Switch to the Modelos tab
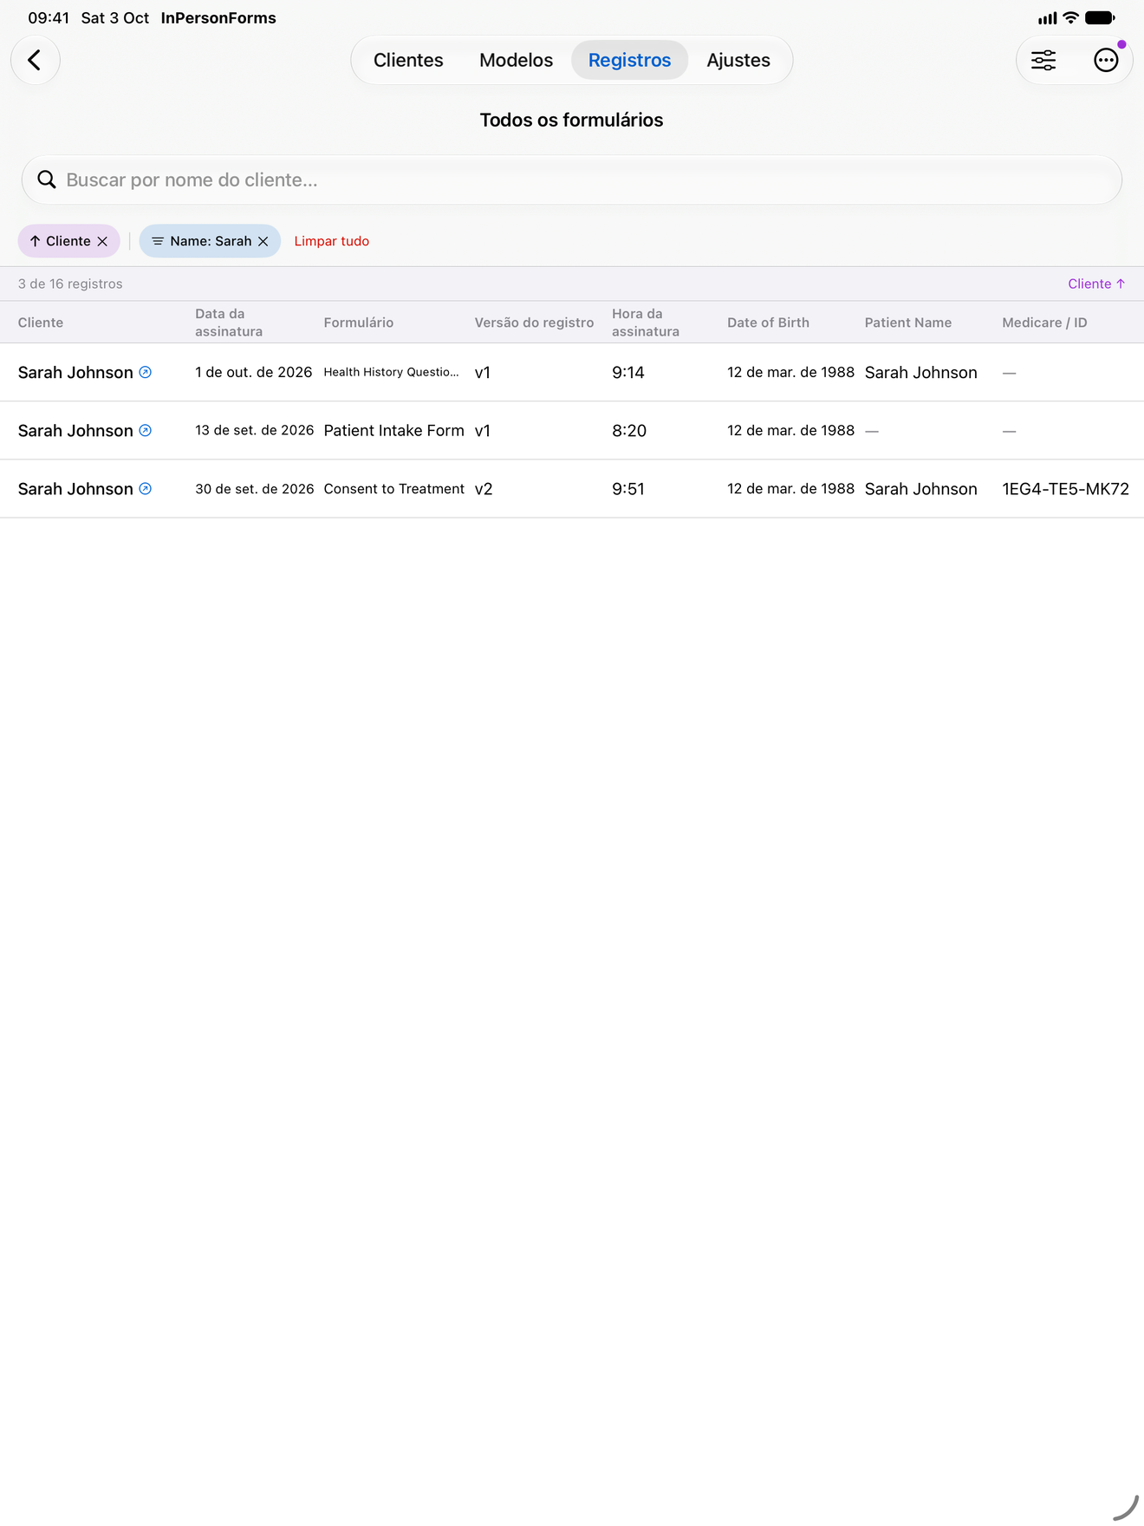The width and height of the screenshot is (1144, 1526). (516, 60)
